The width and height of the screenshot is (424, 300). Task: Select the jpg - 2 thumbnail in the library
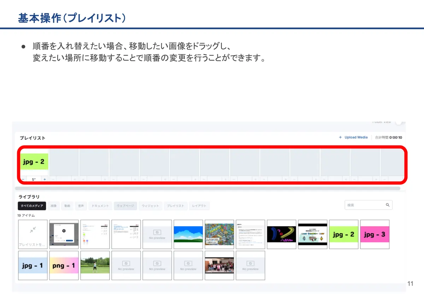click(x=344, y=234)
